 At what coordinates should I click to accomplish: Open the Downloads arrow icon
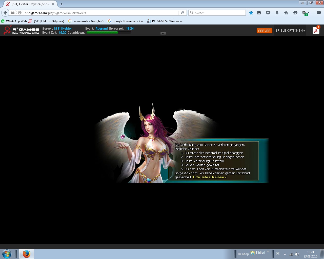(x=277, y=13)
